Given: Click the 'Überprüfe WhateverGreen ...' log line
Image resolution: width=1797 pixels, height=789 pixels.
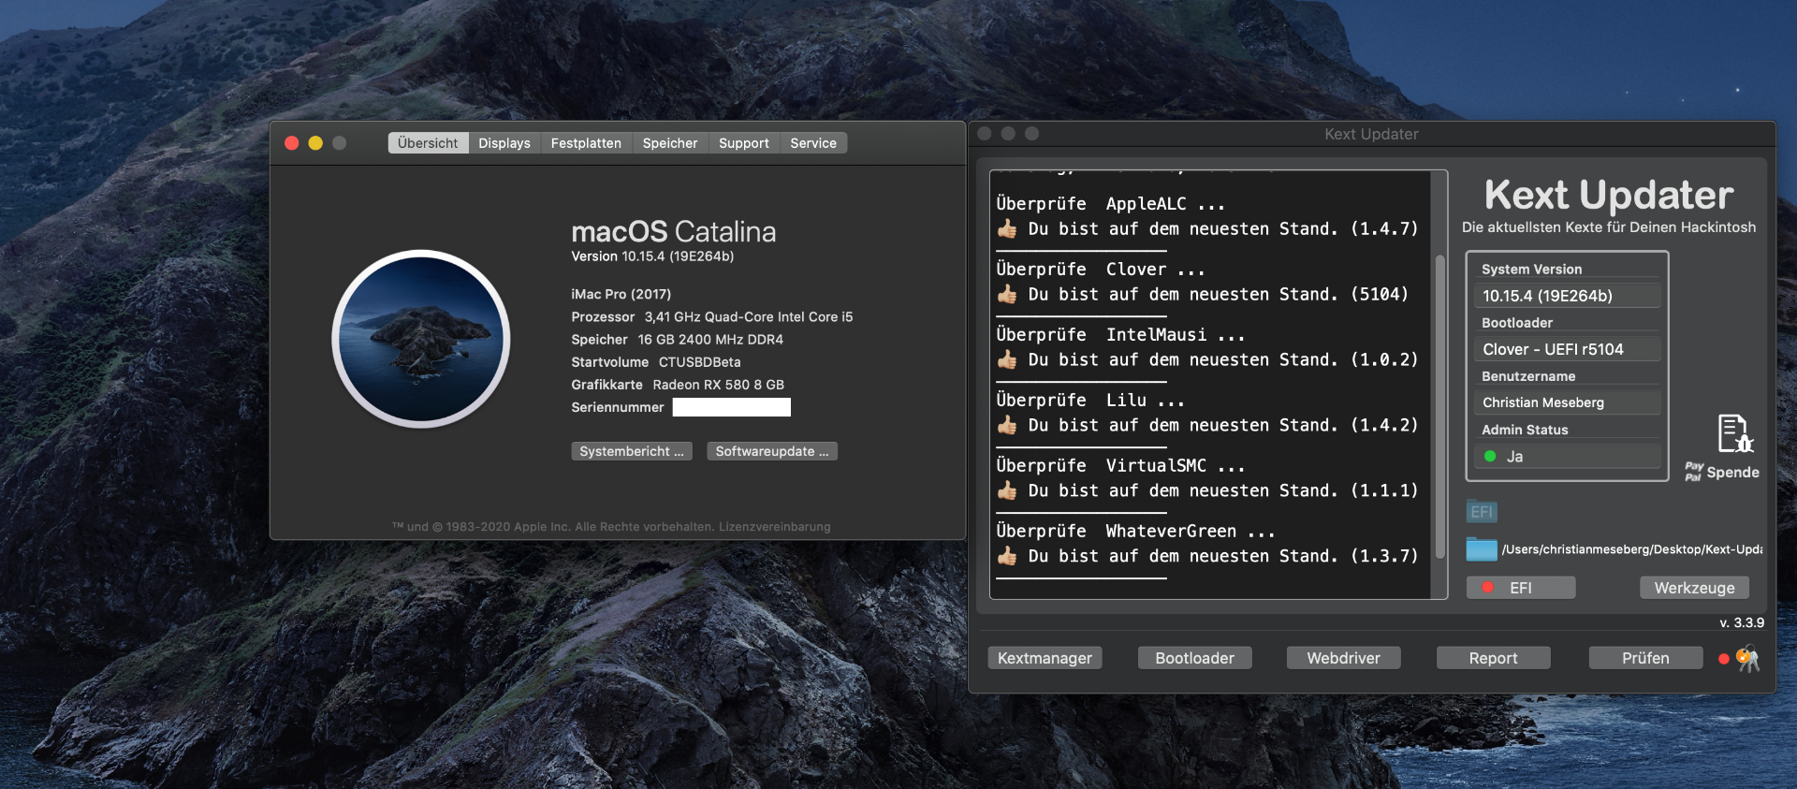Looking at the screenshot, I should pyautogui.click(x=1136, y=532).
